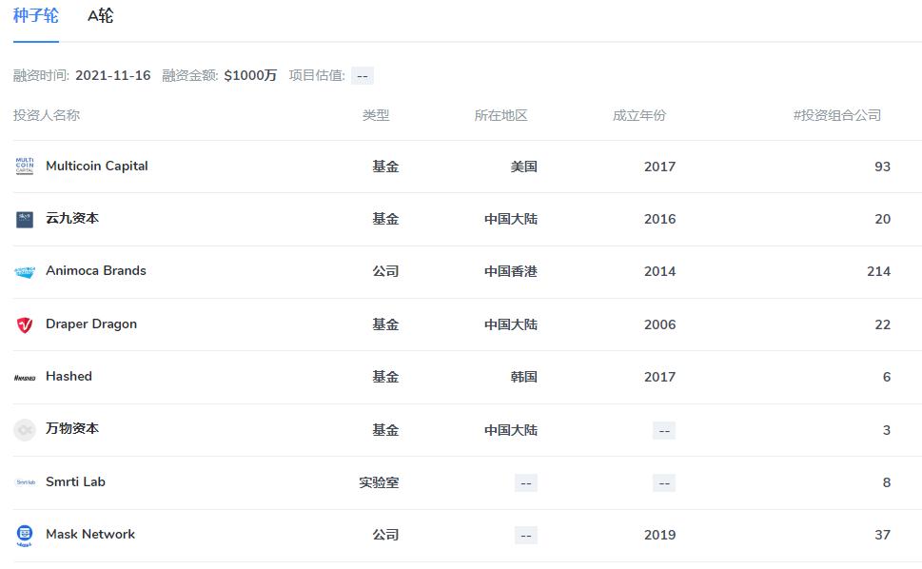Open the Animoca Brands investor page
Screen dimensions: 922x569
[94, 270]
